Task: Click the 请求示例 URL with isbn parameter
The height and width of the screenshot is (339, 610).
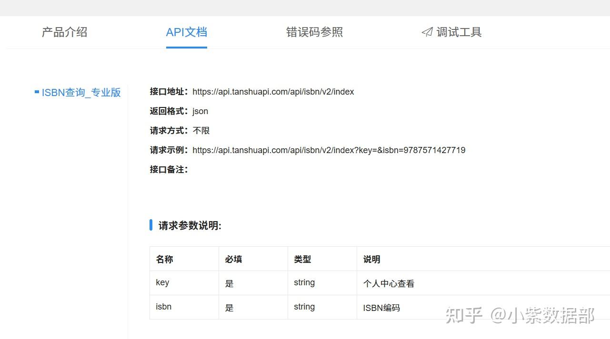Action: (x=329, y=150)
